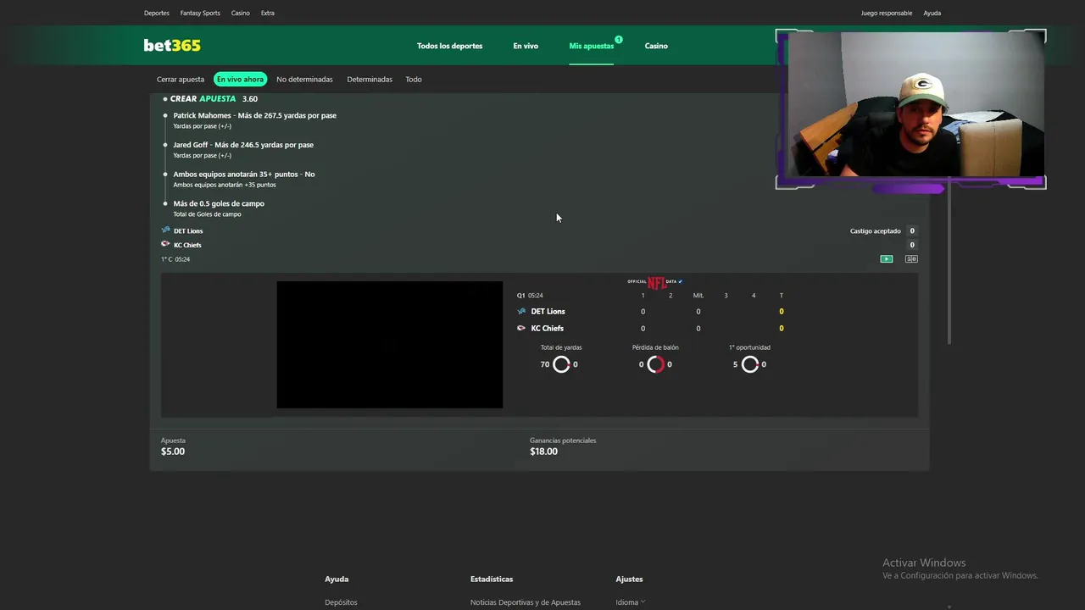Open Fantasy Sports top link
This screenshot has width=1085, height=610.
[200, 13]
